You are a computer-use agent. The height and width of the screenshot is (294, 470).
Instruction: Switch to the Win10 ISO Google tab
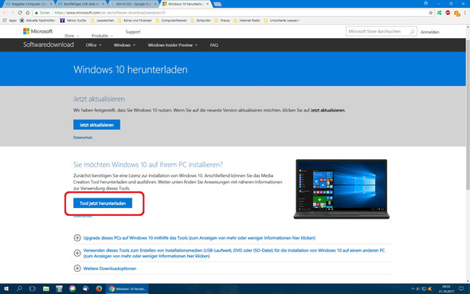pos(133,4)
